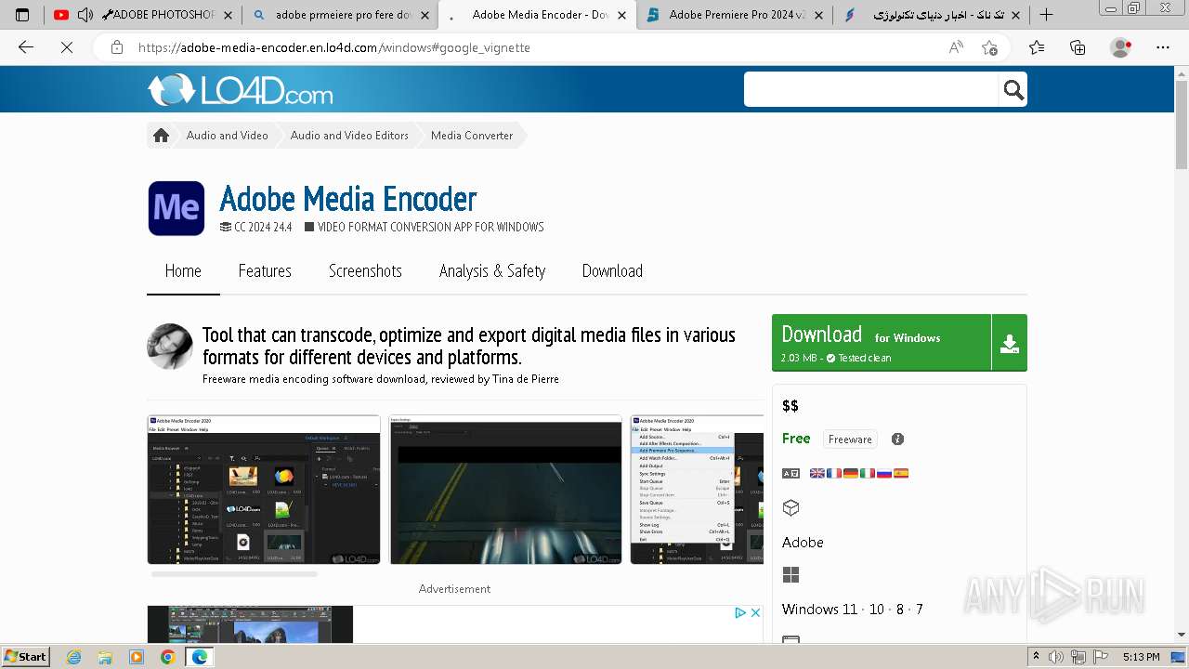Click the search magnifier button
This screenshot has width=1189, height=669.
[1013, 90]
